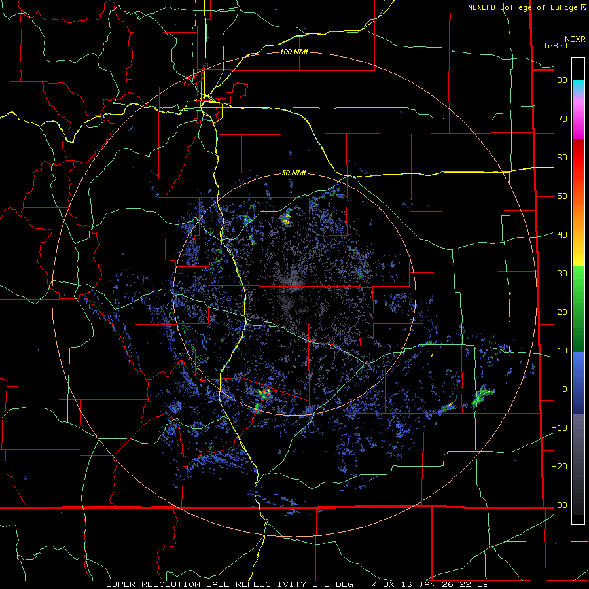Select the 40 dBZ scale value
Screen dimensions: 589x589
[562, 234]
